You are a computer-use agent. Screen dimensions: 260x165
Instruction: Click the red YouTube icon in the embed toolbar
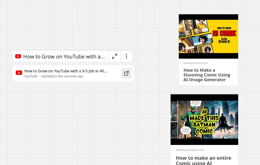point(18,56)
